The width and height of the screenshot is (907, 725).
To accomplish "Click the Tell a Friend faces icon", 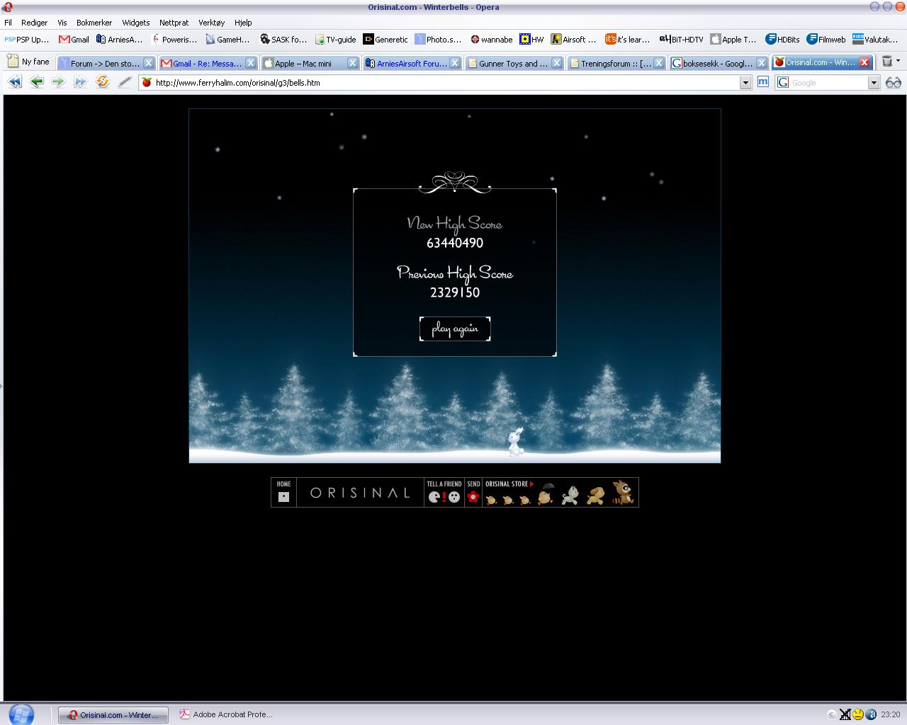I will 444,497.
